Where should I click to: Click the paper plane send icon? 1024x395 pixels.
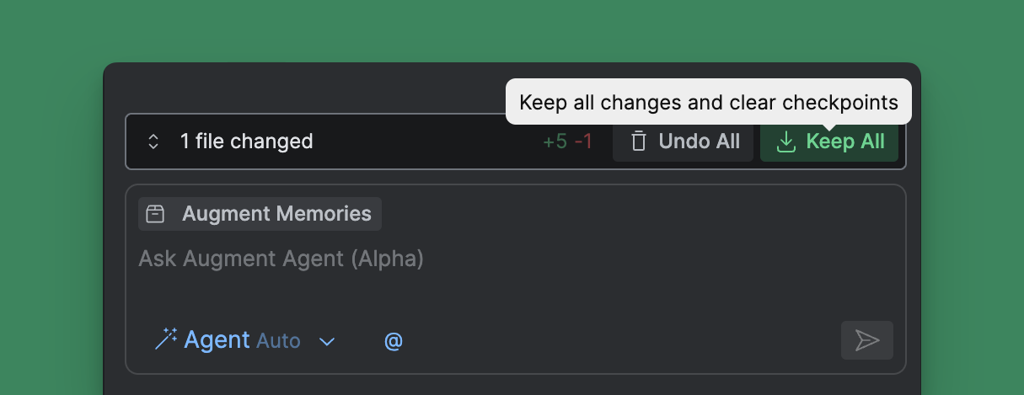[866, 340]
